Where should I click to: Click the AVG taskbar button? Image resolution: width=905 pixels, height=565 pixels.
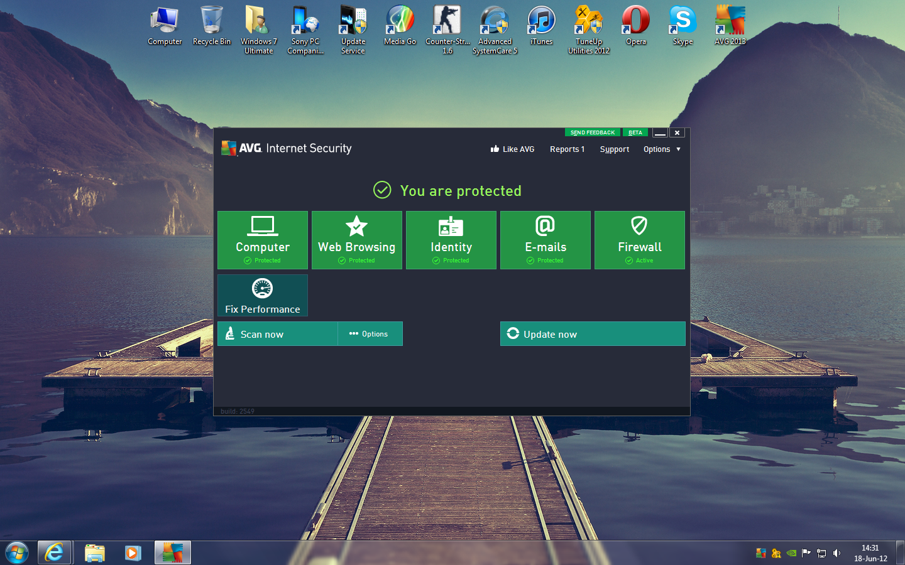pyautogui.click(x=173, y=553)
